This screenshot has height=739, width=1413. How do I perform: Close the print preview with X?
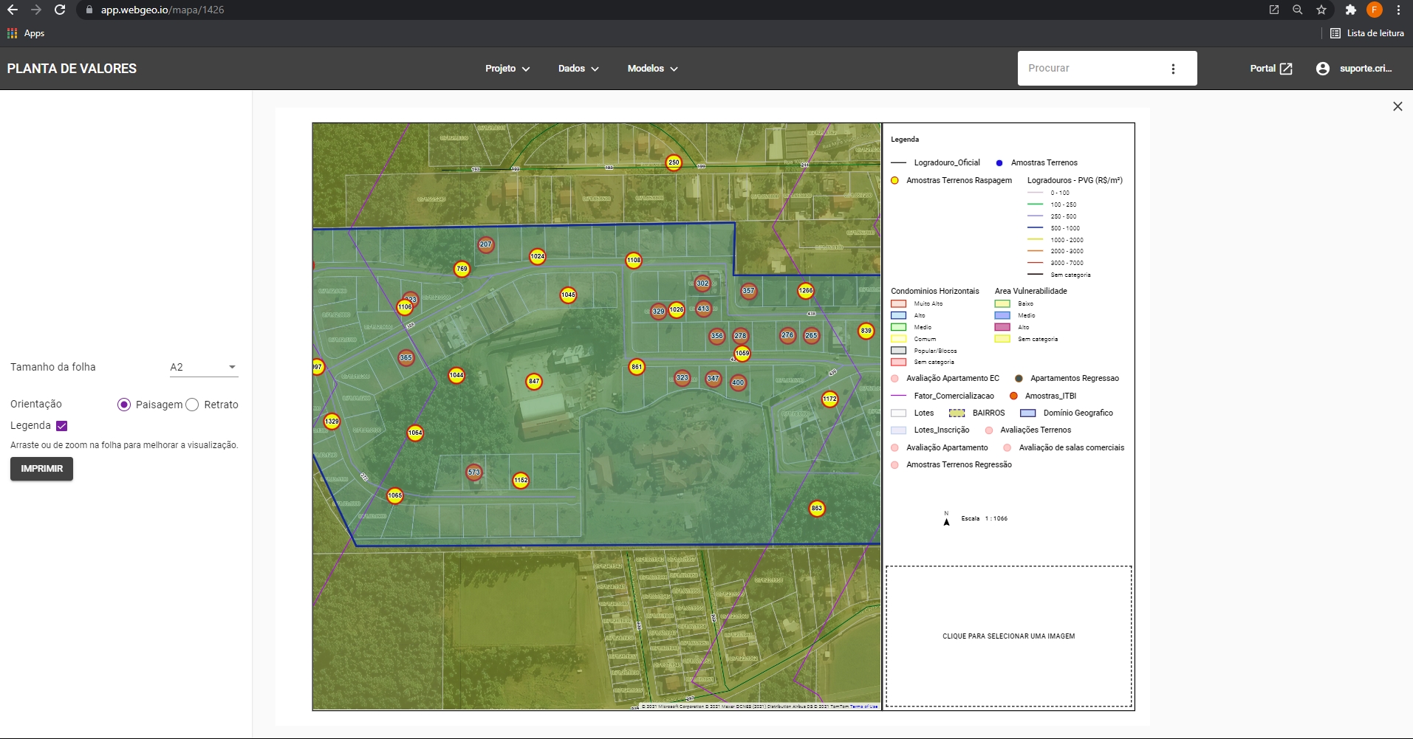(x=1397, y=106)
